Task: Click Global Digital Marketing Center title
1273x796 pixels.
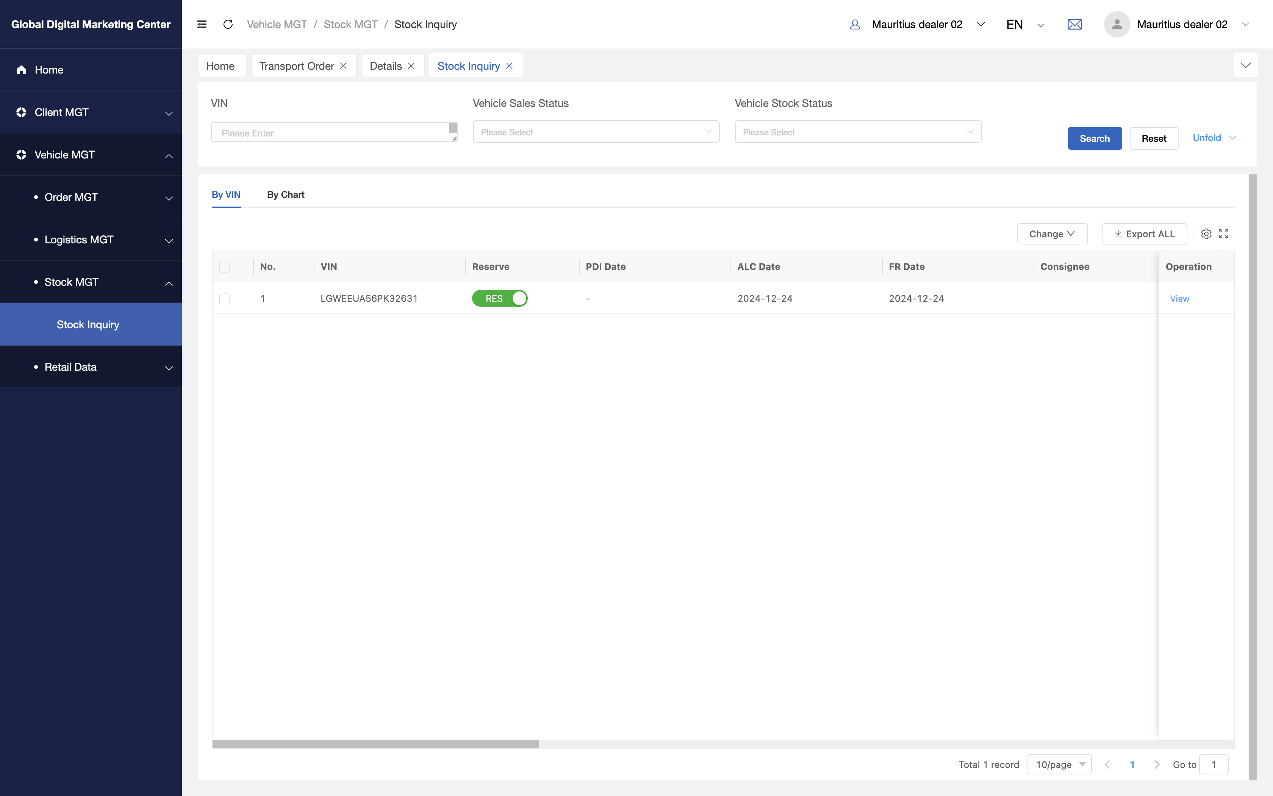Action: (91, 24)
